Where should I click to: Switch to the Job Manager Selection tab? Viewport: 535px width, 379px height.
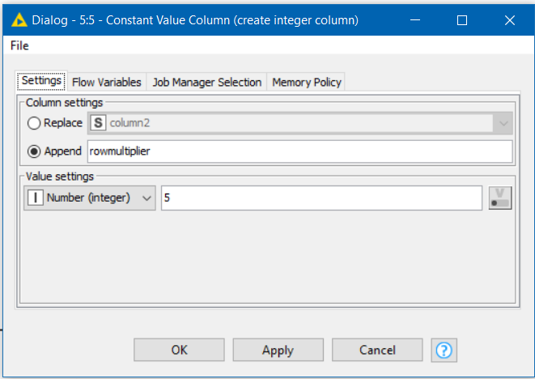coord(206,83)
